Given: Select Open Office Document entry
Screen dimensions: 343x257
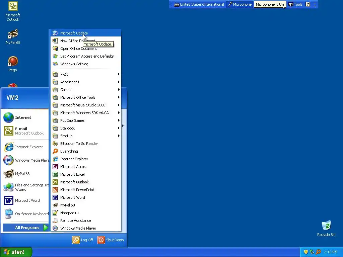Looking at the screenshot, I should (x=86, y=49).
